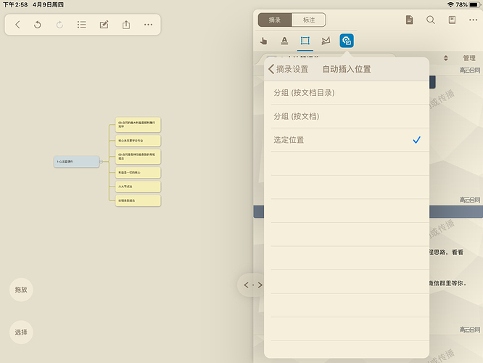Go back using the left toolbar arrow
The image size is (483, 363).
(17, 25)
